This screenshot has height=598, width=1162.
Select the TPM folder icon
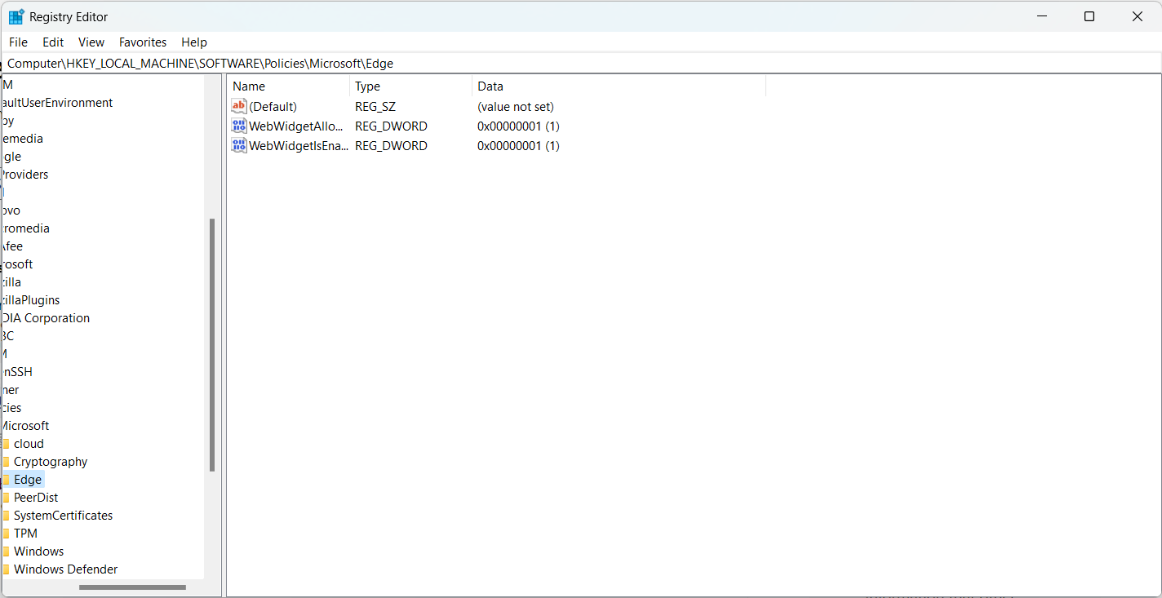5,534
